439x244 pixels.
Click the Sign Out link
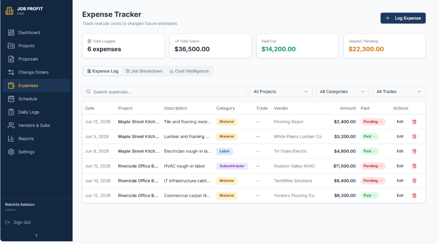18,223
